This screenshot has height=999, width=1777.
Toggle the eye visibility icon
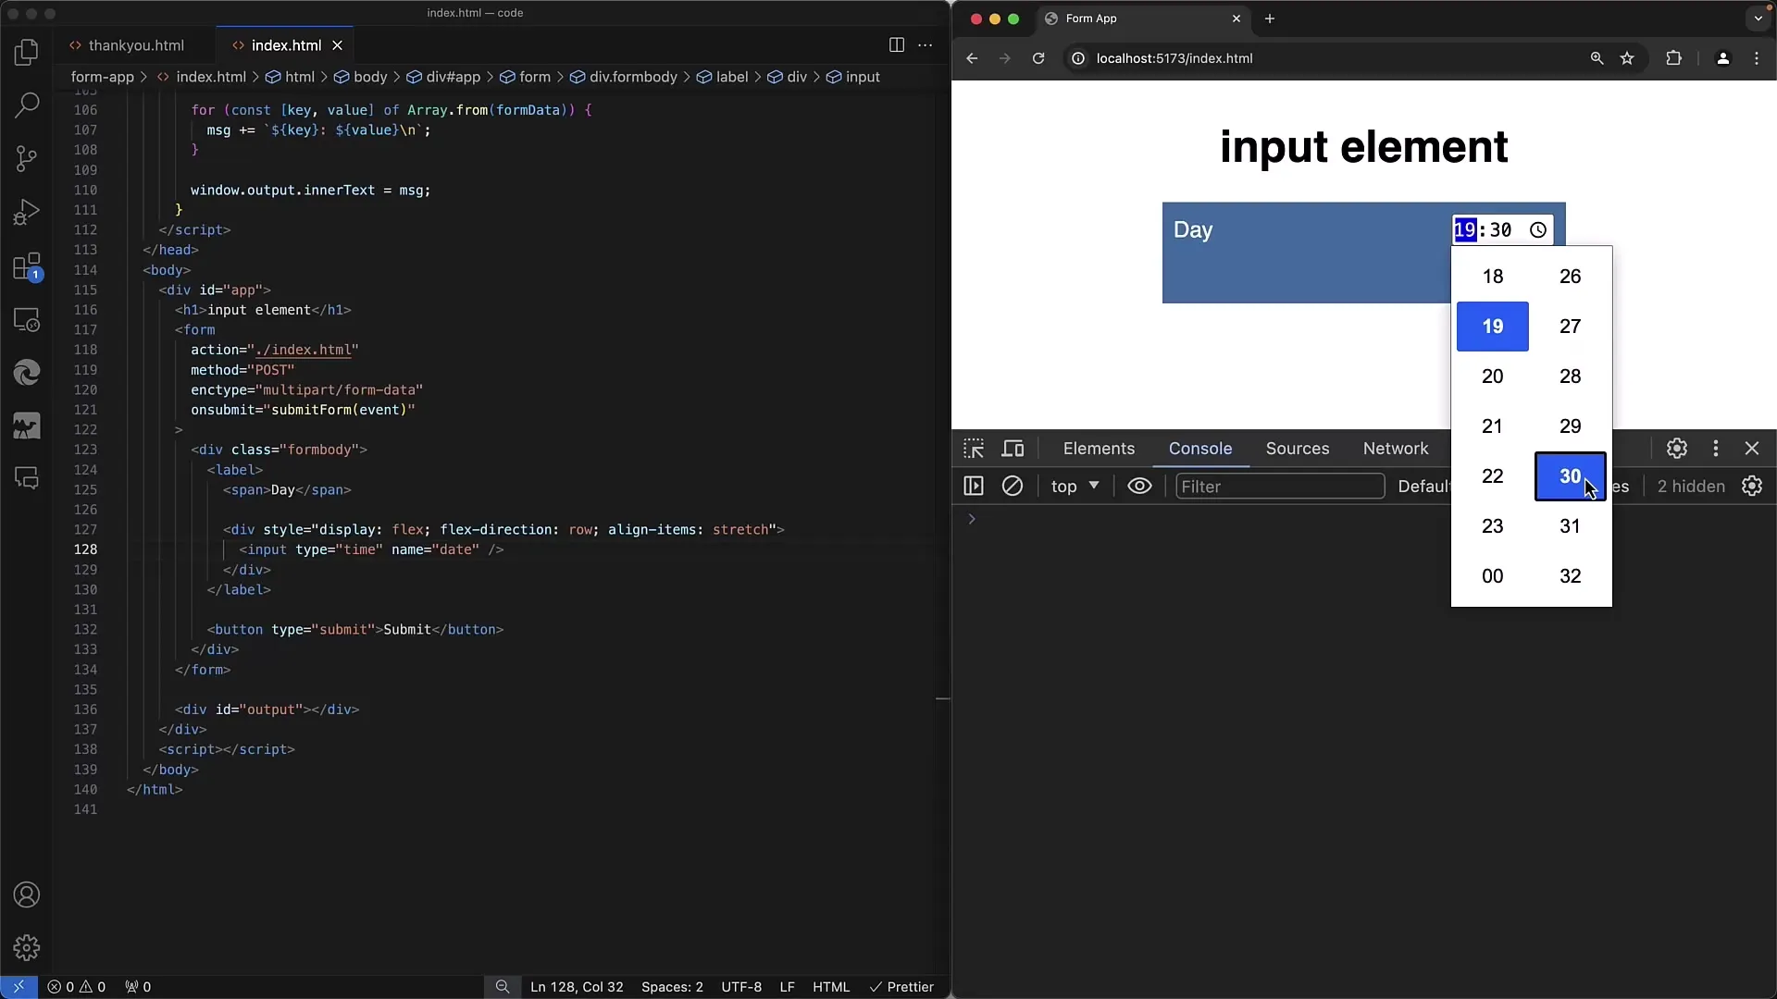pyautogui.click(x=1138, y=486)
